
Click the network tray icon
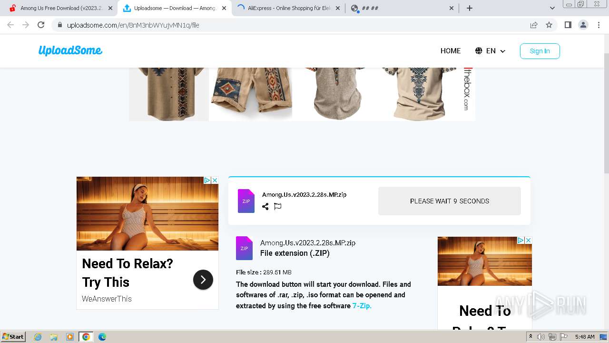[552, 337]
